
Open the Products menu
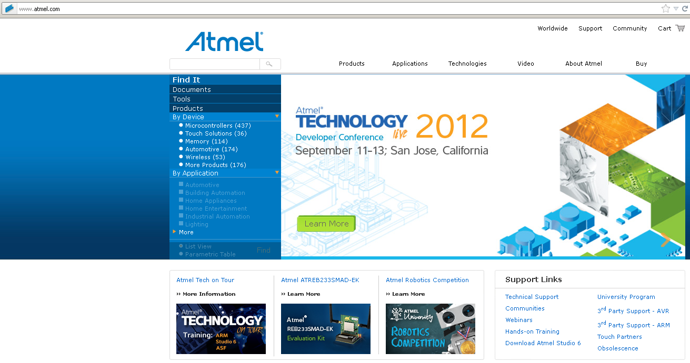[352, 64]
